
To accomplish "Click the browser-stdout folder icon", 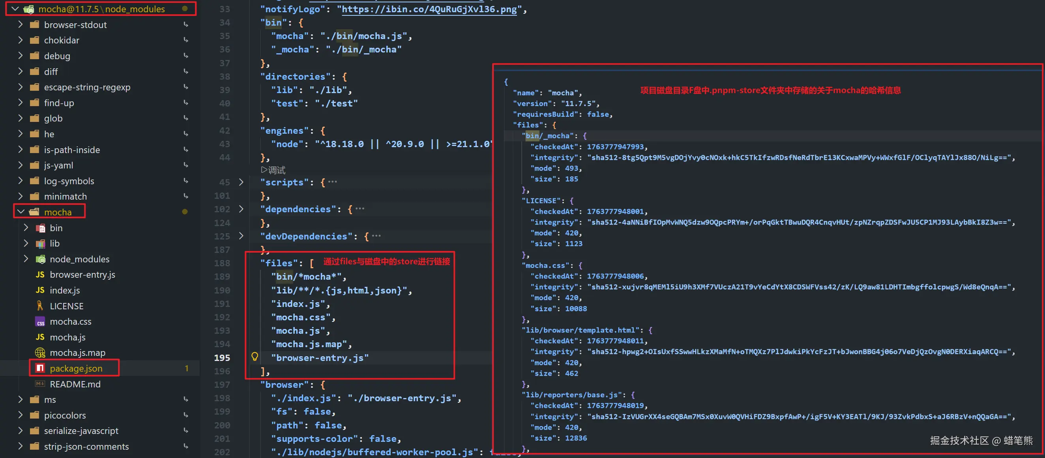I will [34, 24].
